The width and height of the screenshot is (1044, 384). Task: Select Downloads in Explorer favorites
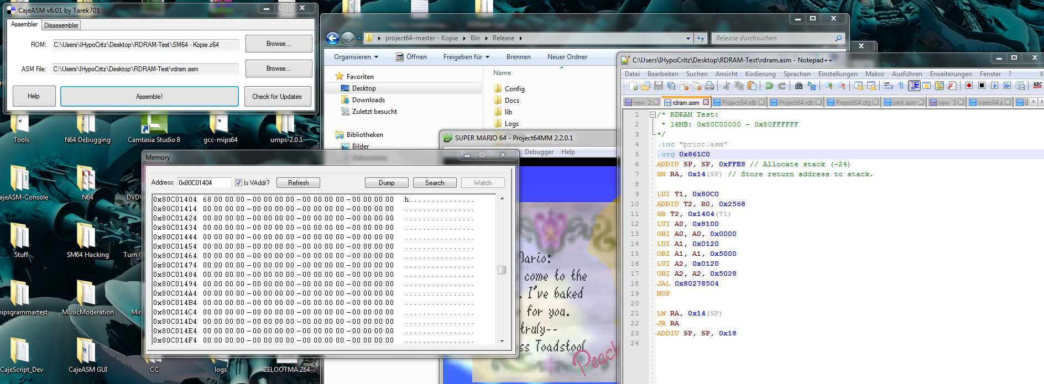point(363,100)
